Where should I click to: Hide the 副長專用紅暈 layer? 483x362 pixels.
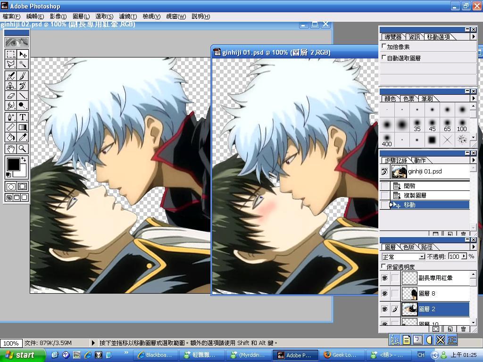tap(385, 278)
